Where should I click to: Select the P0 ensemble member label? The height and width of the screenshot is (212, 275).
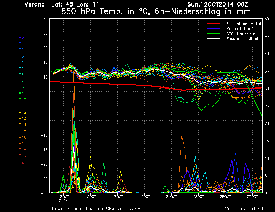coord(21,37)
